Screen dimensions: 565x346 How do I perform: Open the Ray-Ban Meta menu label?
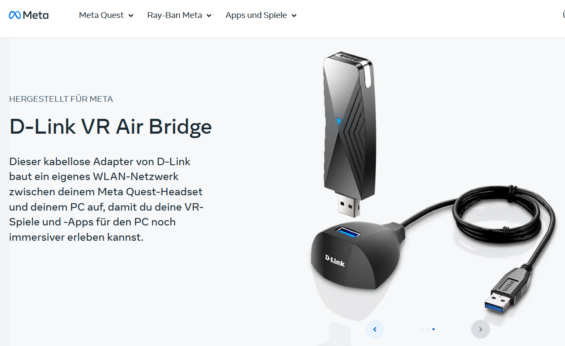pos(175,15)
